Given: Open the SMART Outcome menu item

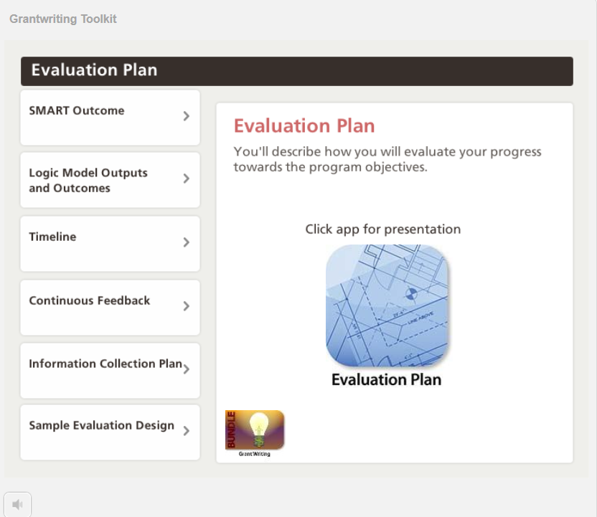Looking at the screenshot, I should 110,118.
